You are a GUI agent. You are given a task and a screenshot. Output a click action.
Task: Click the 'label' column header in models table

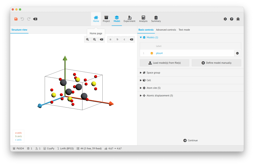coord(158,46)
